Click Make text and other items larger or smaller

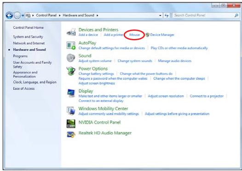click(x=110, y=96)
